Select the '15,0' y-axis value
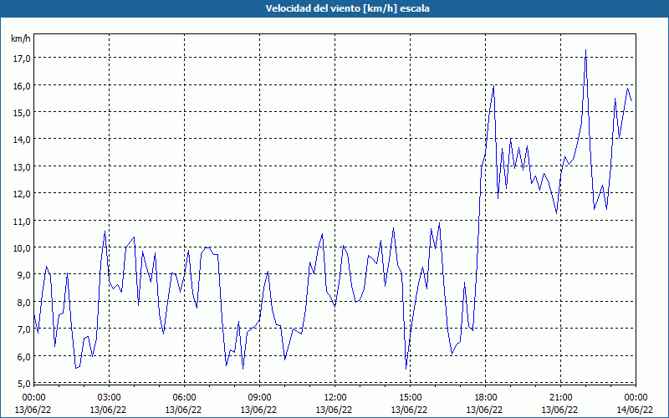This screenshot has height=418, width=669. click(22, 113)
